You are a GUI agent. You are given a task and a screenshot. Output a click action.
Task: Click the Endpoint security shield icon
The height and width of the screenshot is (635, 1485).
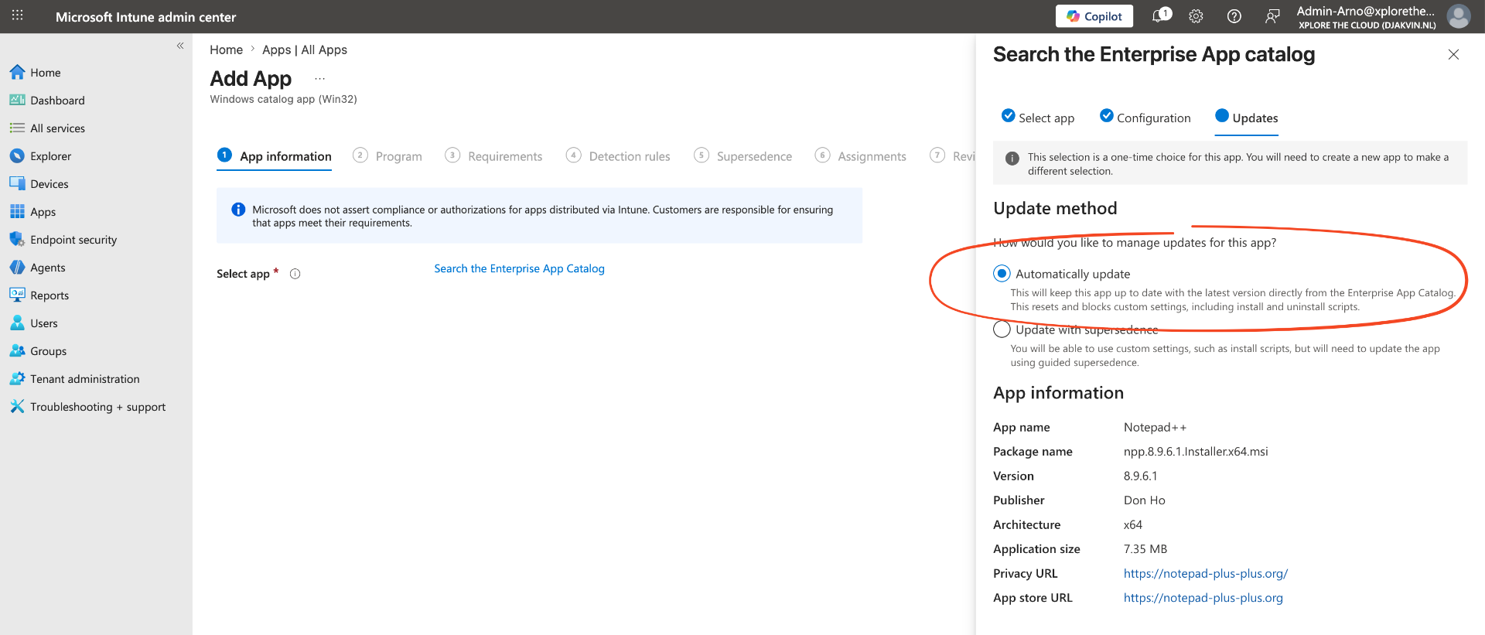tap(17, 240)
